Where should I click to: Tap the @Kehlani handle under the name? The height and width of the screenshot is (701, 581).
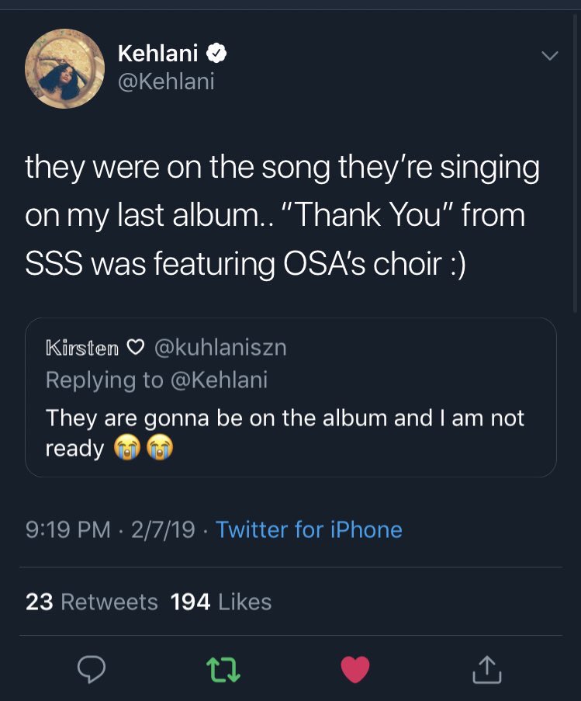(x=165, y=82)
